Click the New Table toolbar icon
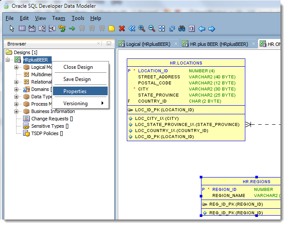 pyautogui.click(x=22, y=29)
